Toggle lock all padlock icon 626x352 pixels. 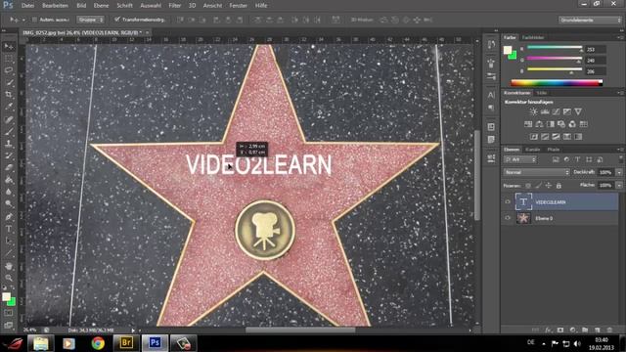click(559, 186)
